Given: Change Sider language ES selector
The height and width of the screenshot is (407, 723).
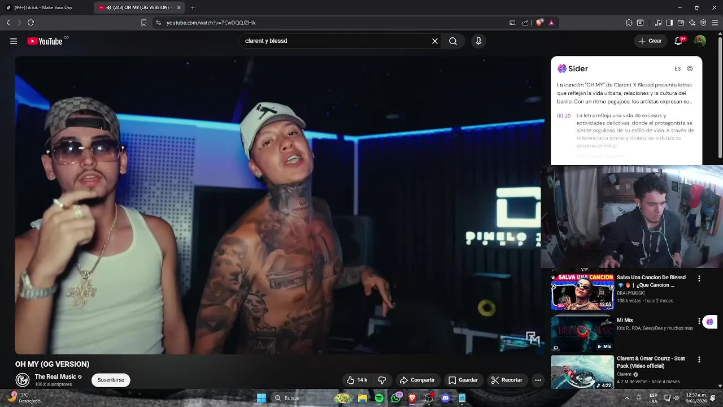Looking at the screenshot, I should tap(677, 69).
